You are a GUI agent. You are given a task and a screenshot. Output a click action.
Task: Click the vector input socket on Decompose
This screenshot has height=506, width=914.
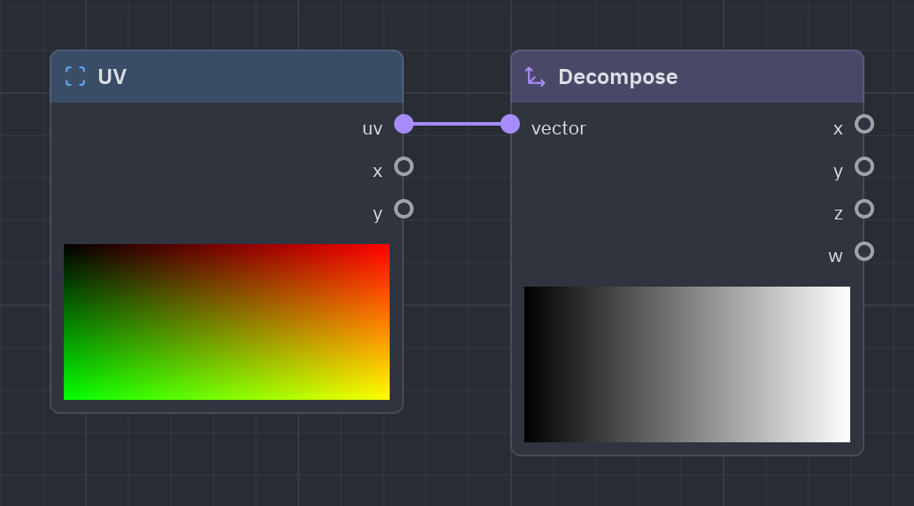pos(510,124)
